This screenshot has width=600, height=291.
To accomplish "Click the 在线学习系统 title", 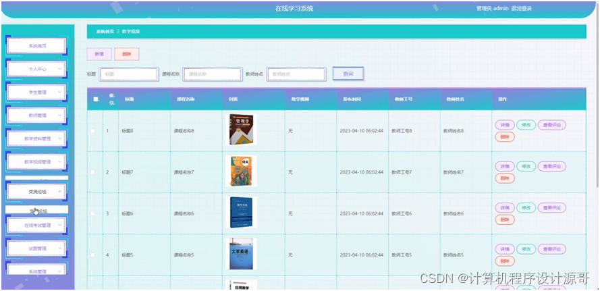I will tap(294, 8).
